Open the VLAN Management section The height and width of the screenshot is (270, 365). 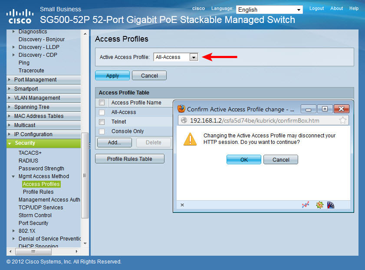(x=44, y=98)
